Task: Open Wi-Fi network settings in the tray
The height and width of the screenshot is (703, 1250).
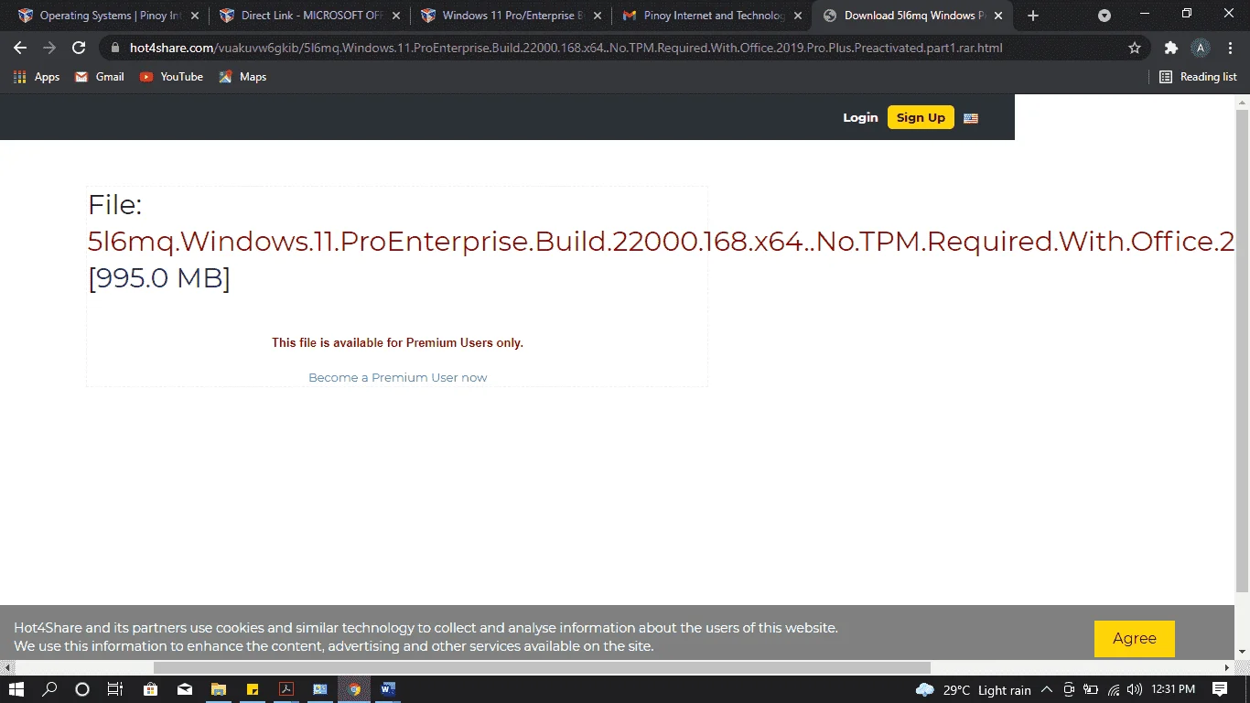Action: [1114, 689]
